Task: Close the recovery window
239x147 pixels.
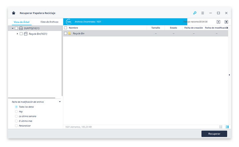Action: [x=226, y=13]
